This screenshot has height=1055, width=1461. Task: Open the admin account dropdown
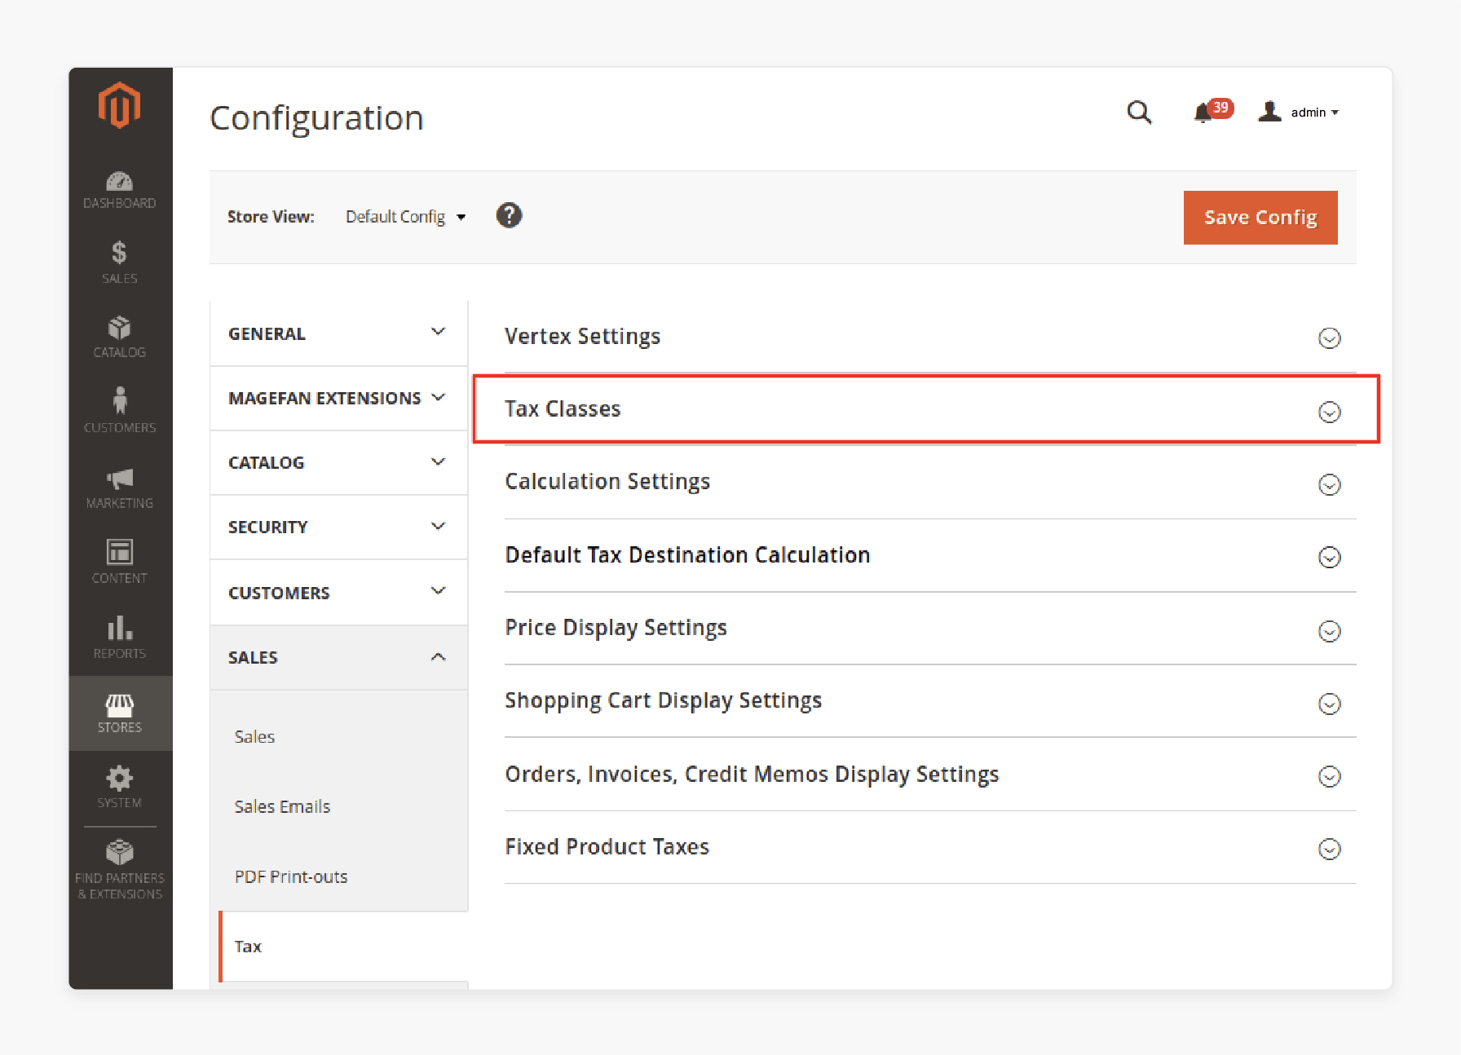(x=1300, y=112)
